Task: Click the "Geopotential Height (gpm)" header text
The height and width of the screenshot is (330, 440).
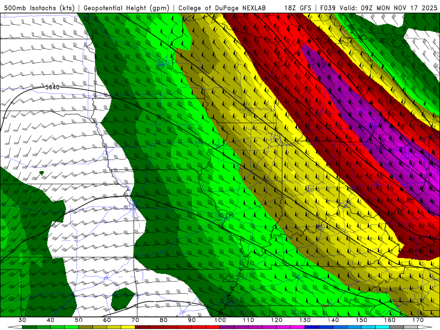Action: pyautogui.click(x=127, y=8)
